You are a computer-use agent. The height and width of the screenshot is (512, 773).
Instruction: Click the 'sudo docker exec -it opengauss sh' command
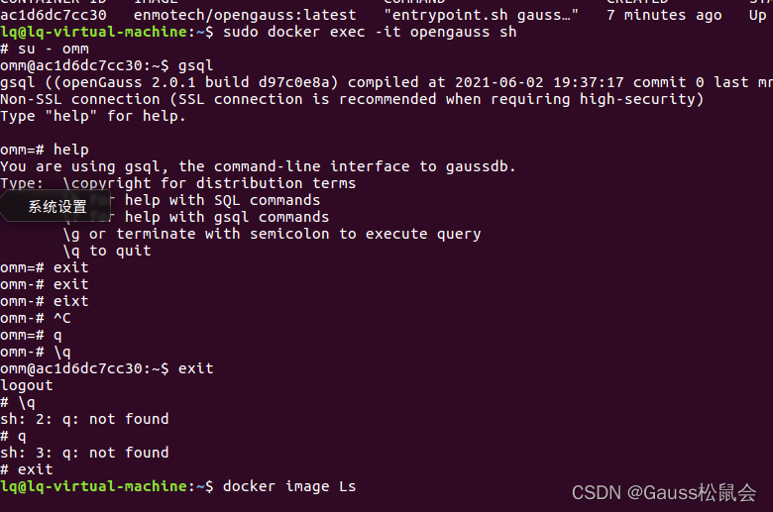tap(370, 32)
